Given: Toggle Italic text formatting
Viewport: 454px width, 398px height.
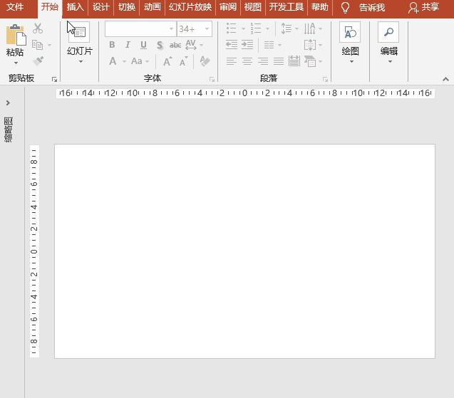Looking at the screenshot, I should click(128, 45).
